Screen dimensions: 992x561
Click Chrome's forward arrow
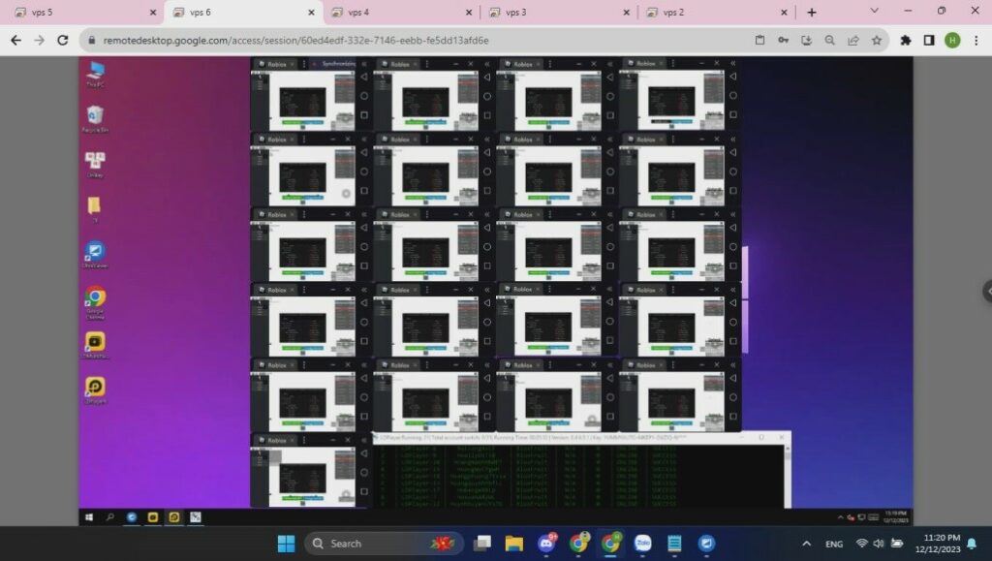pos(39,40)
